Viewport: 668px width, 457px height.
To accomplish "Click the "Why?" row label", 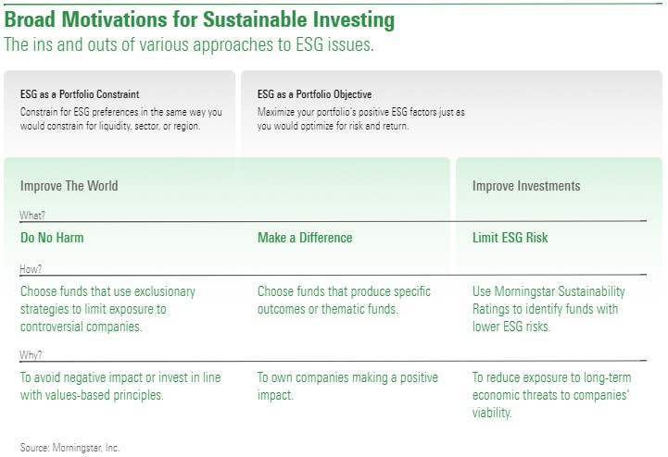I will pyautogui.click(x=32, y=355).
